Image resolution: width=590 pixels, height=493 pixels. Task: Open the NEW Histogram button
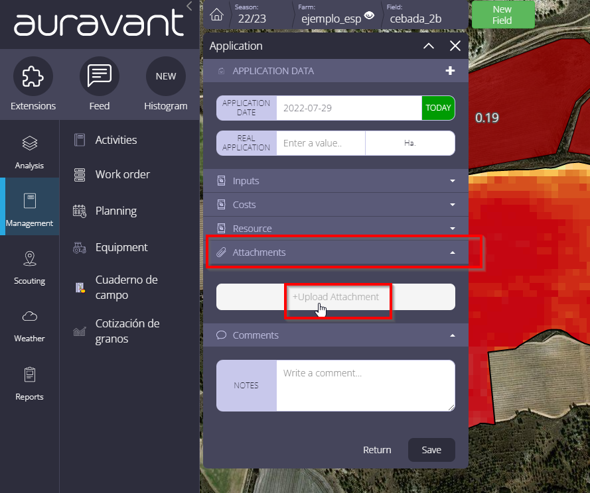165,76
